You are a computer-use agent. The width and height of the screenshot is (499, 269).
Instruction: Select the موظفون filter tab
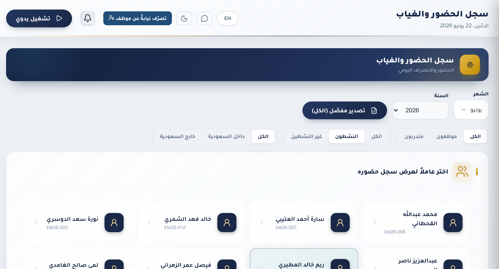447,136
